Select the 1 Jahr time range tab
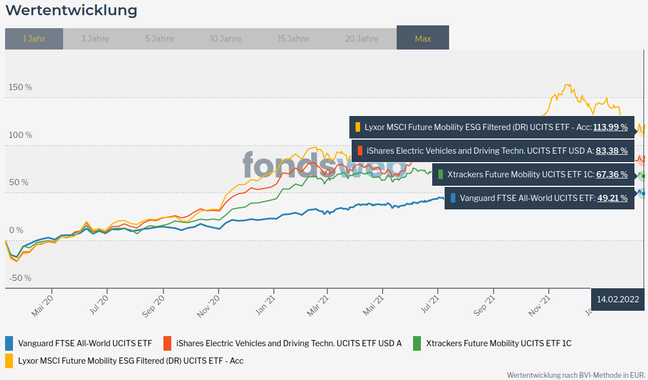The image size is (648, 380). (x=34, y=39)
